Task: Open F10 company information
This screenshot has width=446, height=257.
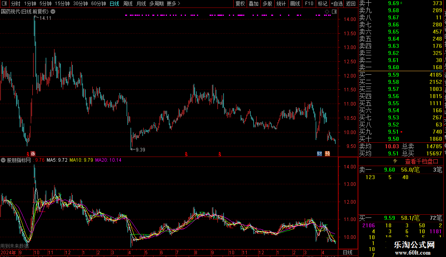Action: tap(309, 4)
